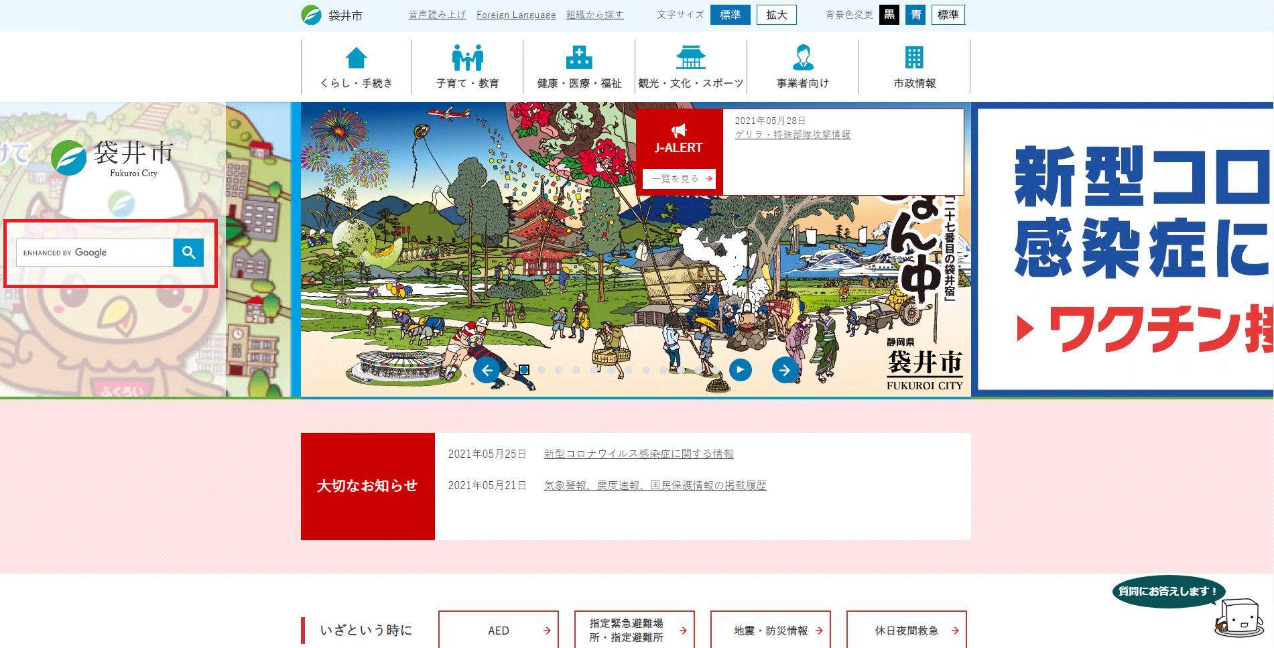Click the date 2021年05月25日
1274x648 pixels.
[x=487, y=454]
